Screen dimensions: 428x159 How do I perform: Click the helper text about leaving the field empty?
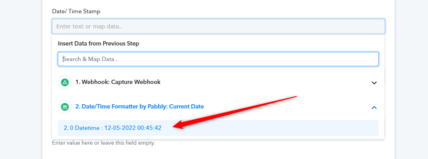103,143
